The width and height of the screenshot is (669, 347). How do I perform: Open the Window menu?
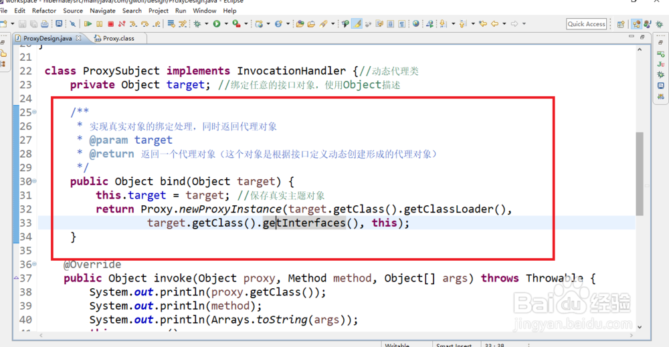tap(204, 11)
